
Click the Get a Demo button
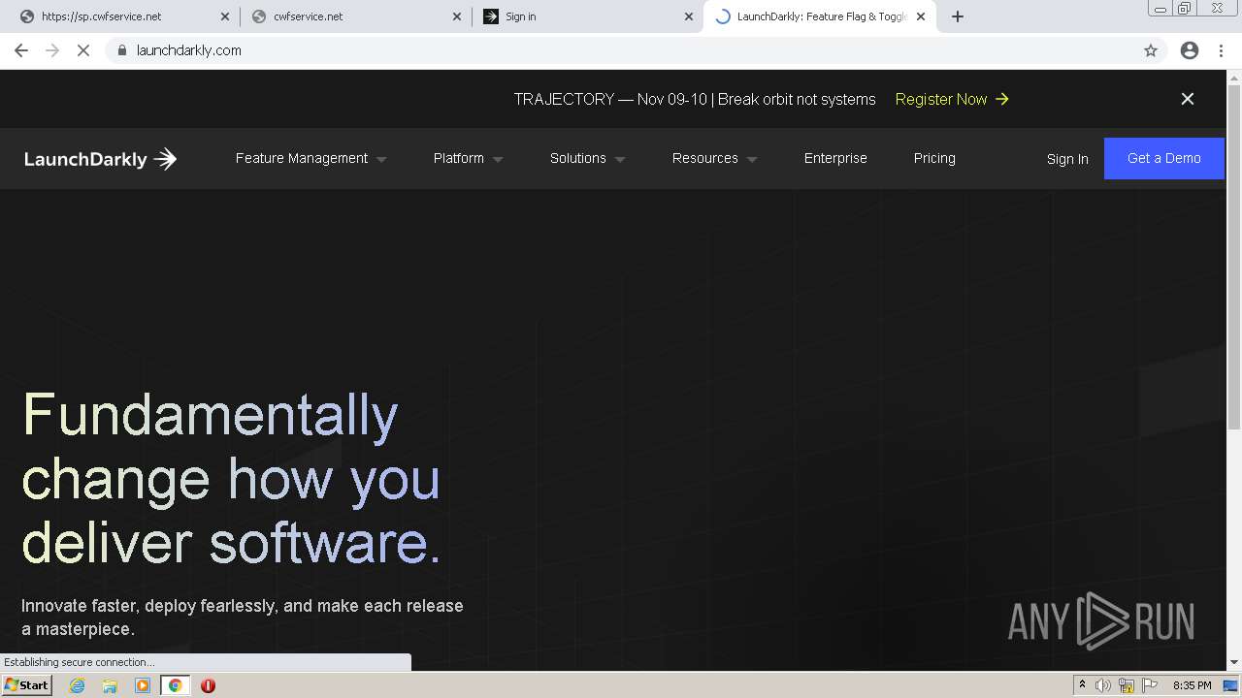[x=1164, y=158]
